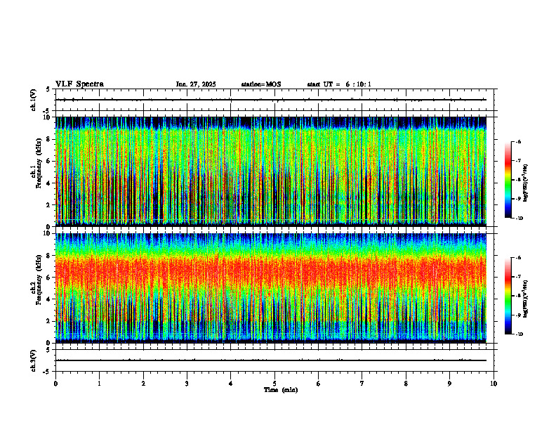Click the "-10" label on ch.1 color scale
Image resolution: width=556 pixels, height=430 pixels.
[x=519, y=219]
